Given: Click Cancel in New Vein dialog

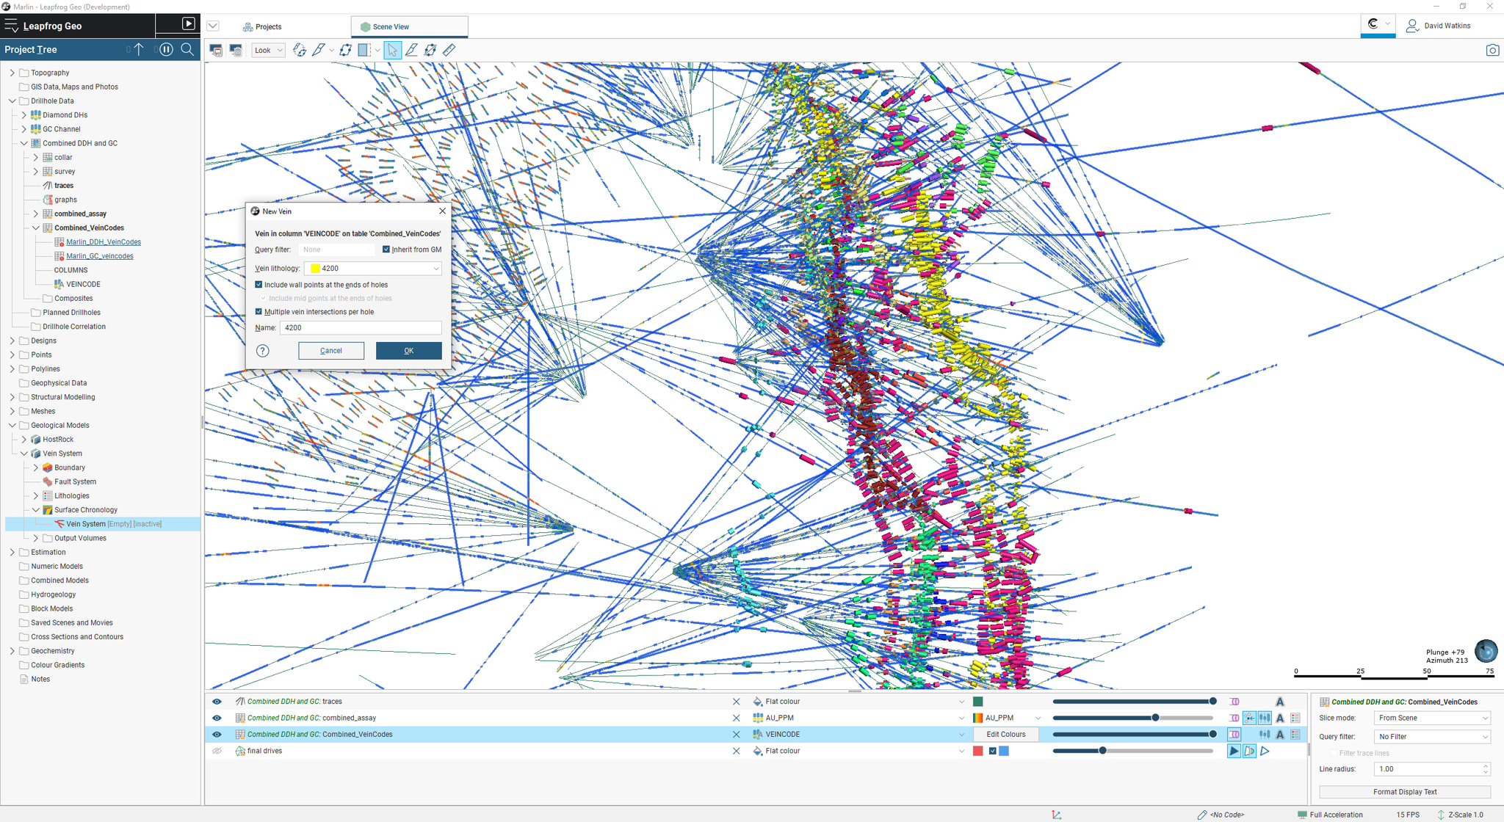Looking at the screenshot, I should (x=331, y=351).
